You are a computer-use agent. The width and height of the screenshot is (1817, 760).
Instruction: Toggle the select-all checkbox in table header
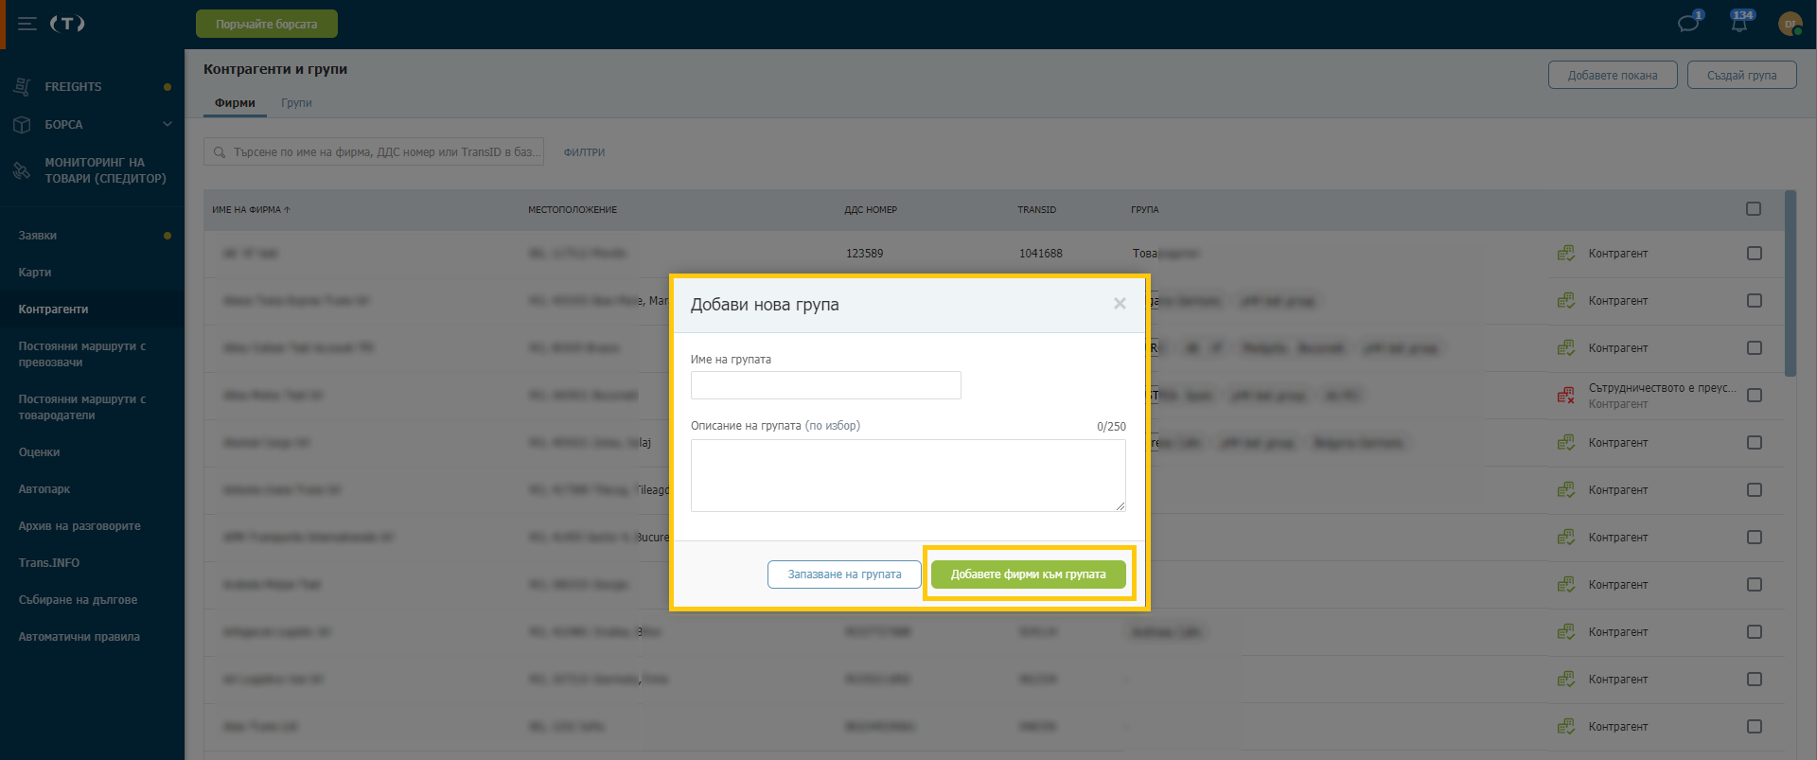tap(1754, 209)
